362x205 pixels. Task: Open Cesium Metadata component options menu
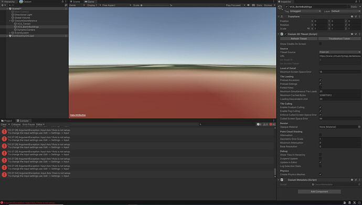pyautogui.click(x=359, y=180)
